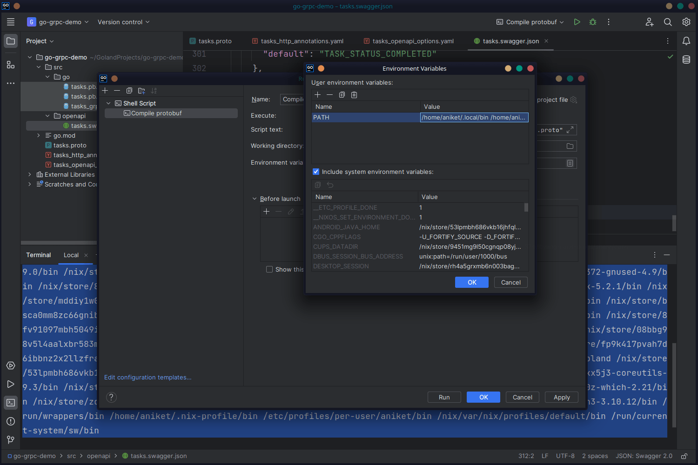
Task: Paste environment variables from clipboard
Action: coord(354,94)
